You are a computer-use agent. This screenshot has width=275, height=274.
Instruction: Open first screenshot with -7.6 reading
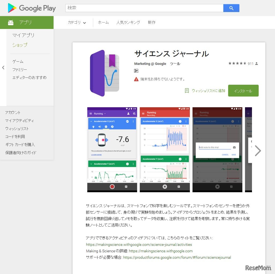112,150
